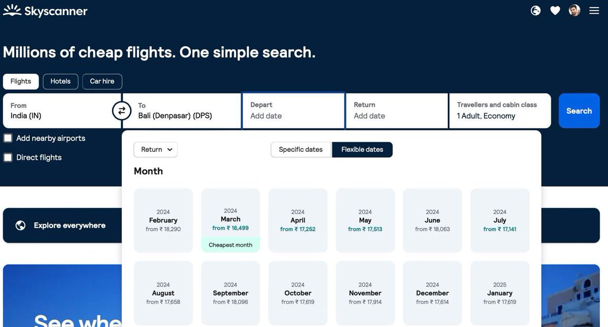This screenshot has width=608, height=327.
Task: Tick the Direct flights checkbox
Action: (x=8, y=157)
